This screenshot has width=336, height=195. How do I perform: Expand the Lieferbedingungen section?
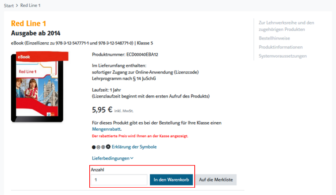(111, 158)
